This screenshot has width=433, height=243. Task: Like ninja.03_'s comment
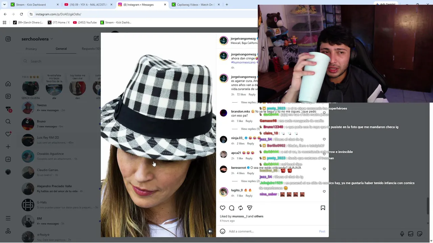(324, 139)
